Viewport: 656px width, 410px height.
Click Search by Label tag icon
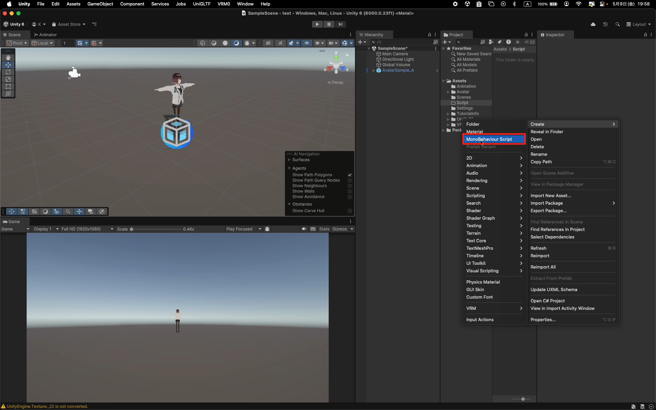500,42
